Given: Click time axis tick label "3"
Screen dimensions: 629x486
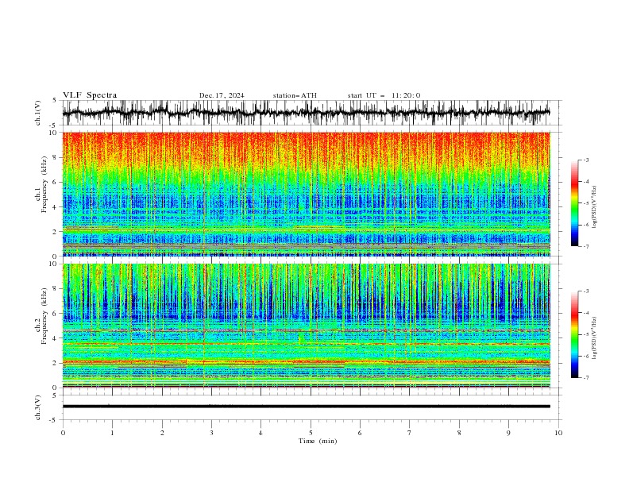Looking at the screenshot, I should pos(211,433).
